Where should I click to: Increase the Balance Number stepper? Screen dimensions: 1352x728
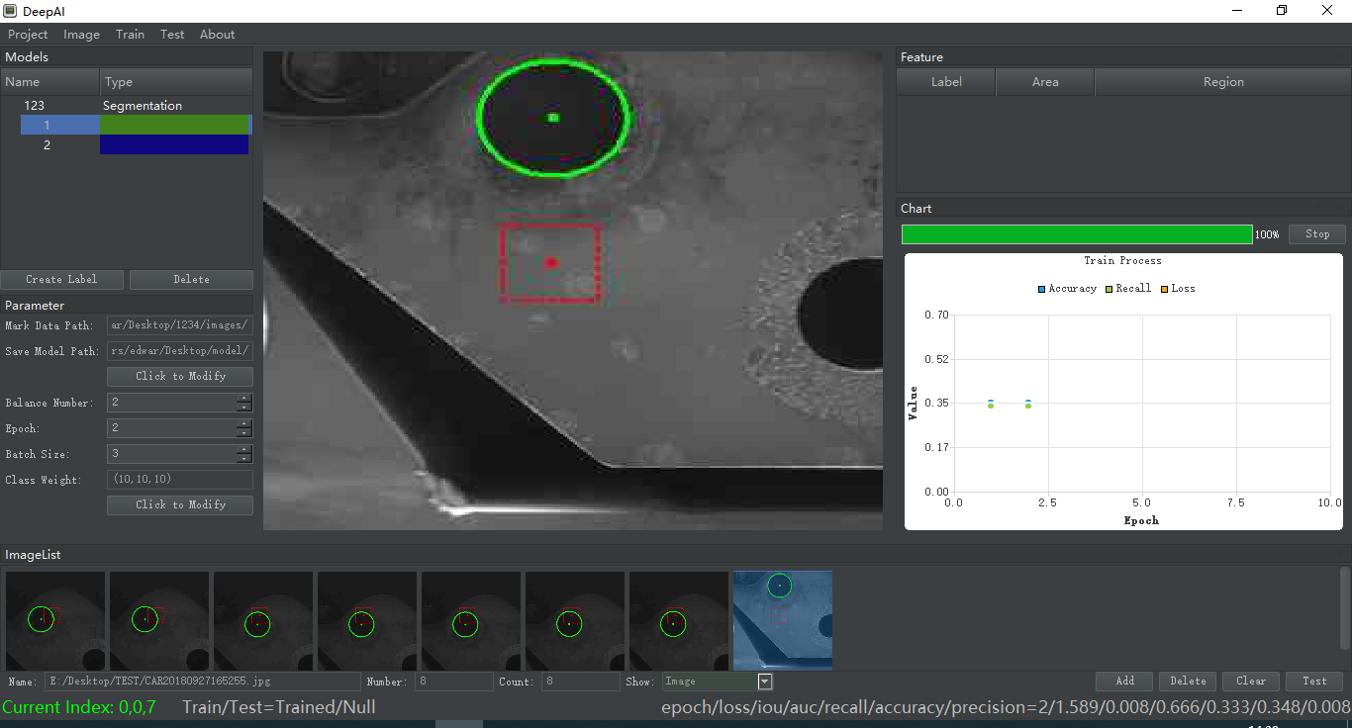pos(244,399)
